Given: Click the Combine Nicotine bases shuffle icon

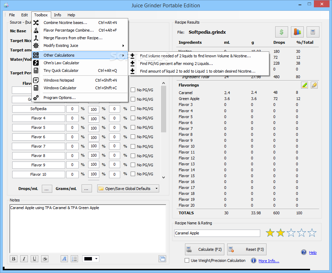Looking at the screenshot, I should click(x=36, y=23).
